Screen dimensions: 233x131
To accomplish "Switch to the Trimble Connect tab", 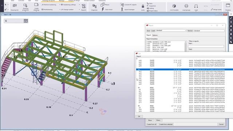I will click(89, 1).
